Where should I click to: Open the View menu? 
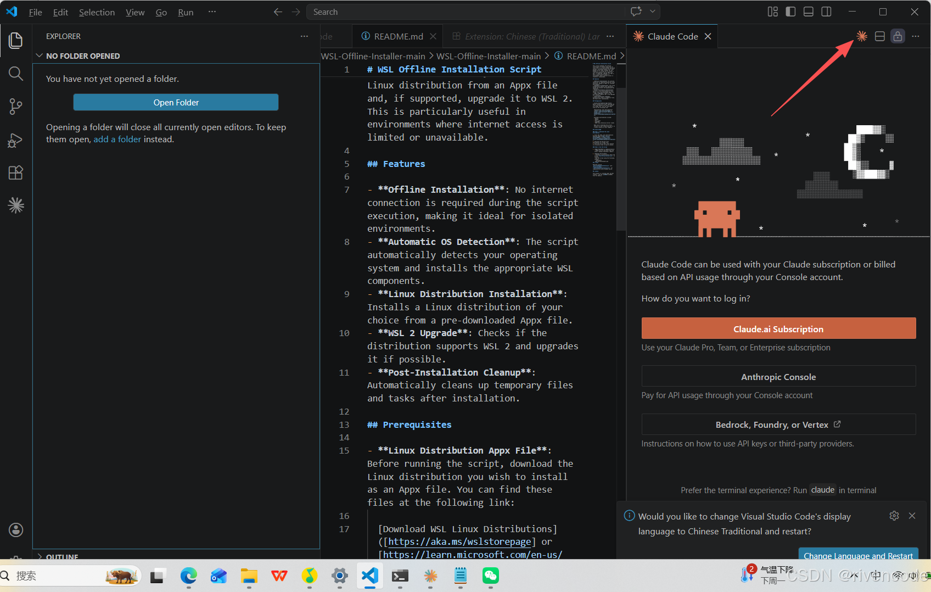click(135, 12)
